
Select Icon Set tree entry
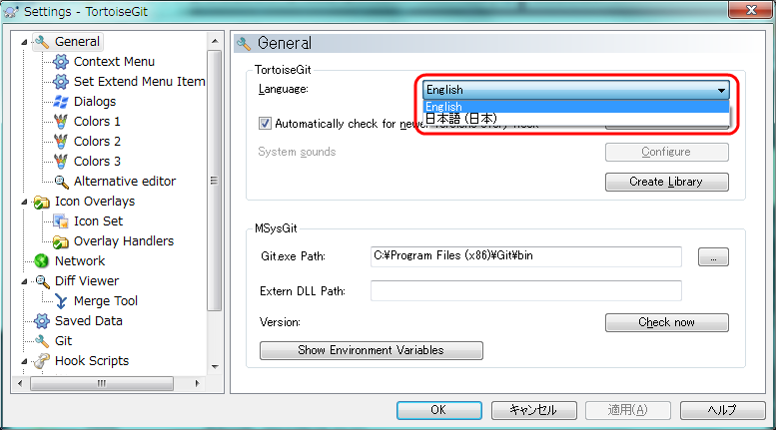click(99, 221)
